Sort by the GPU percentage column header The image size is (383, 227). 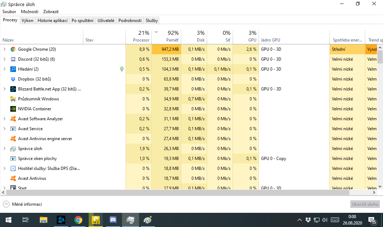[x=246, y=37]
